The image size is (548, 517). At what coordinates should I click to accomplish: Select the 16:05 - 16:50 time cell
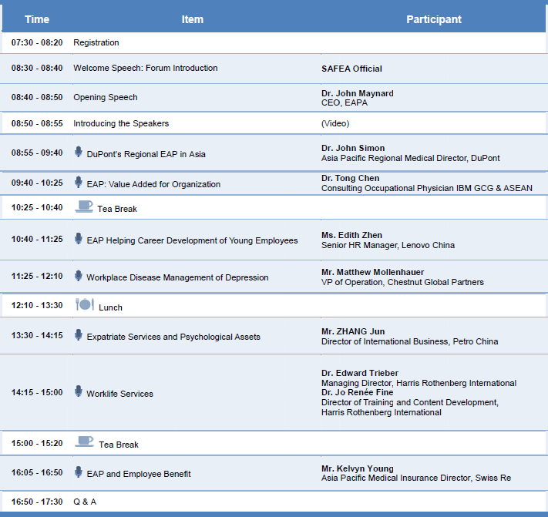coord(37,472)
